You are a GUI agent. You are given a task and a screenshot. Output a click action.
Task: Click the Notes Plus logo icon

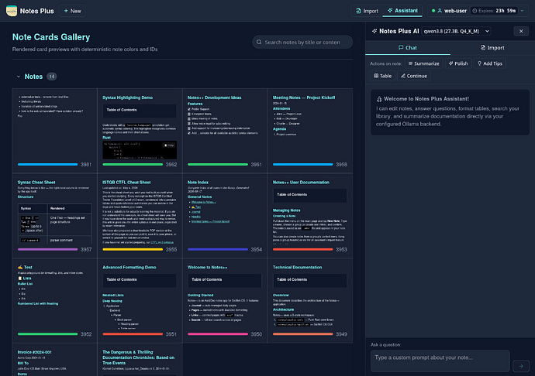click(x=12, y=11)
